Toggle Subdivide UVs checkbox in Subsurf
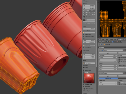Viewport: 126px width, 94px height. point(119,82)
